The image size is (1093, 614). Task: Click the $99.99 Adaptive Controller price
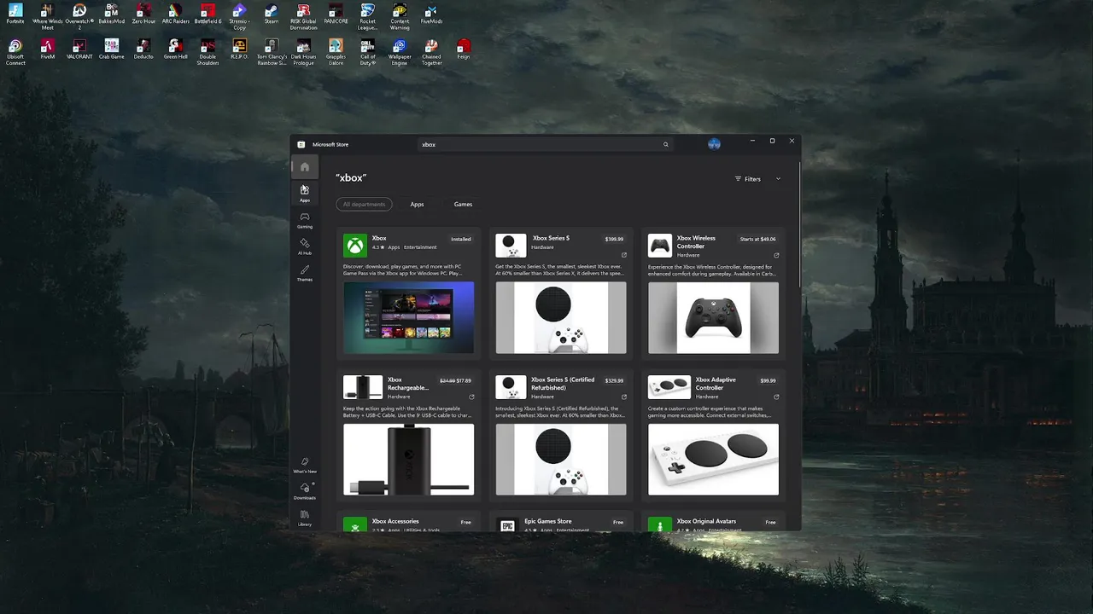[x=769, y=380]
